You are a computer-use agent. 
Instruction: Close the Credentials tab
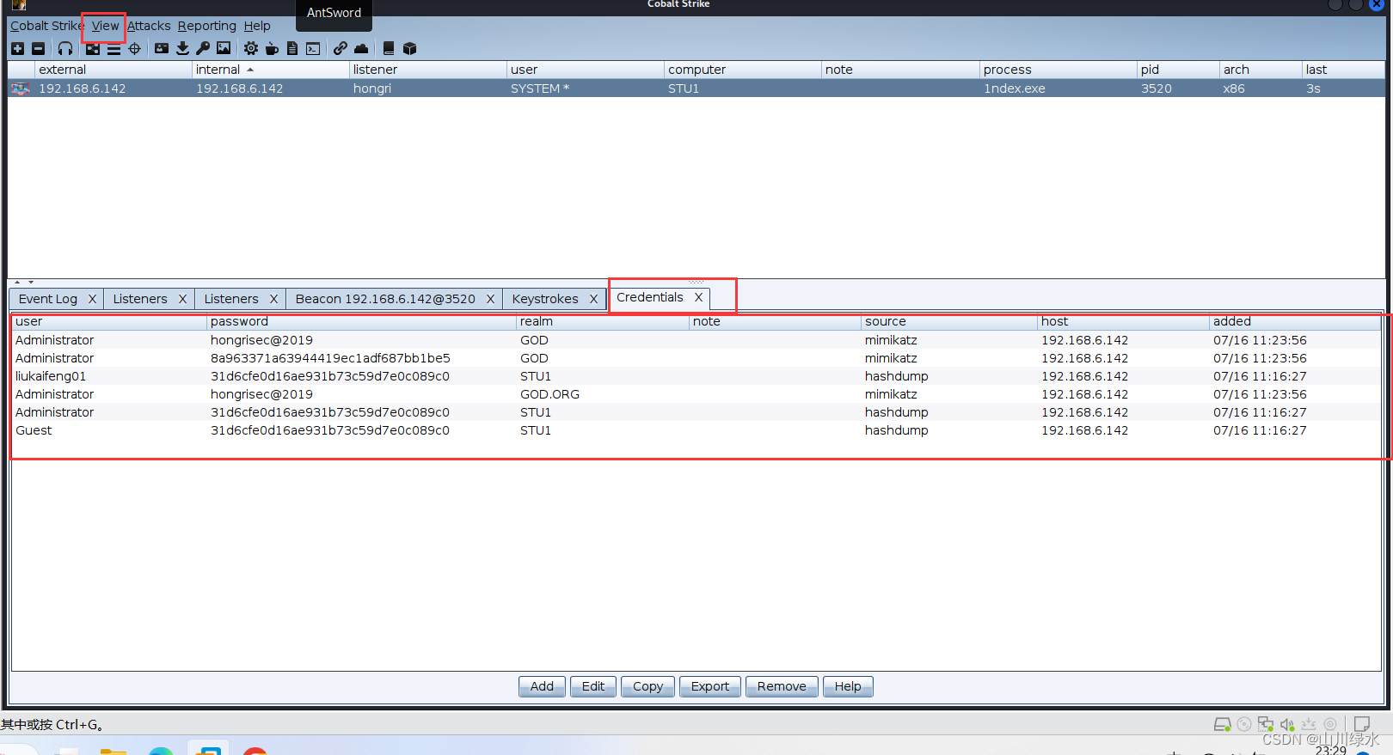click(698, 297)
